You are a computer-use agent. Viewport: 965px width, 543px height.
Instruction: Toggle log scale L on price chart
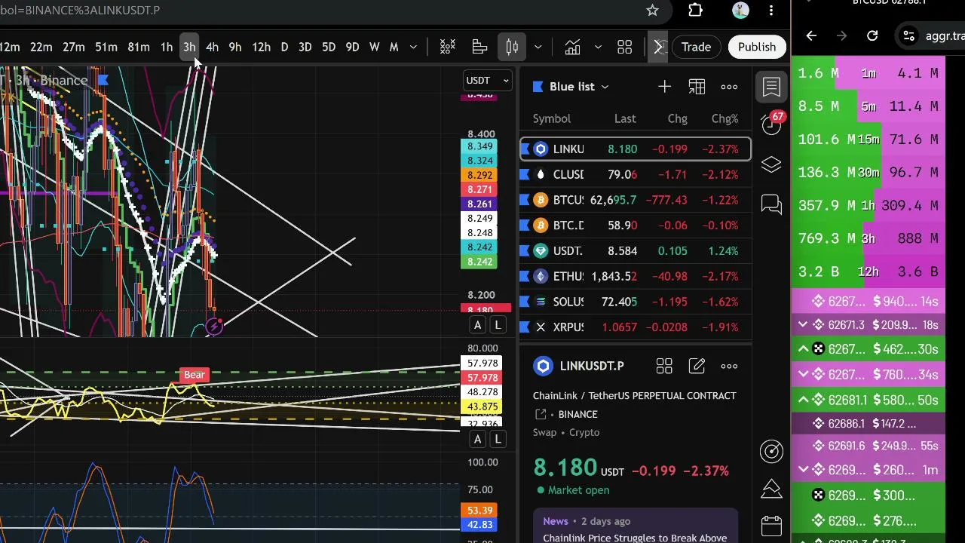tap(498, 325)
